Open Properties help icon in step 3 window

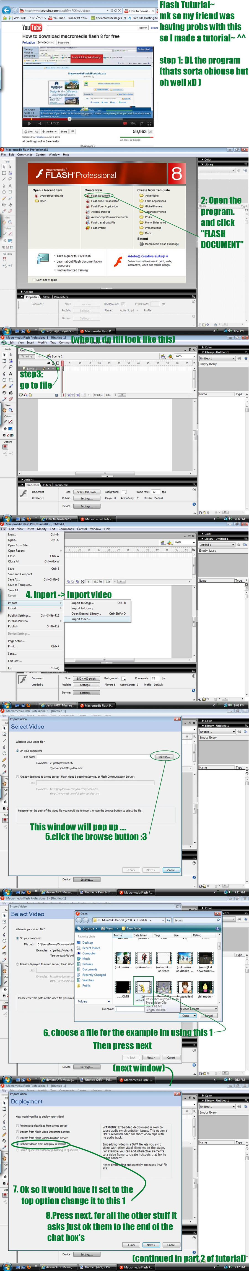tap(194, 490)
